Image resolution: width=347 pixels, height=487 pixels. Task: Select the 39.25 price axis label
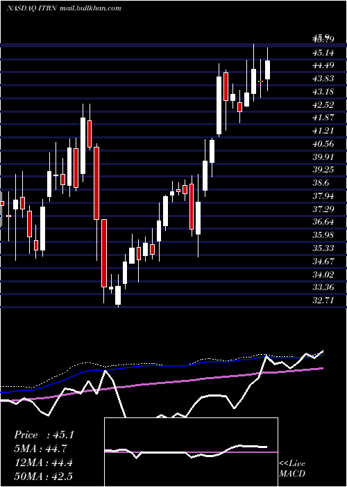[x=323, y=170]
